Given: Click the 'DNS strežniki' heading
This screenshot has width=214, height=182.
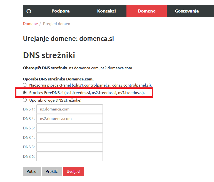Looking at the screenshot, I should [x=49, y=55].
